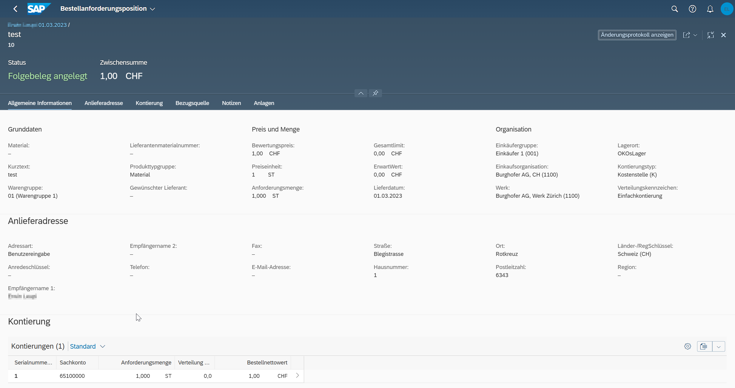Close the detail page with X
Viewport: 735px width, 388px height.
point(723,35)
